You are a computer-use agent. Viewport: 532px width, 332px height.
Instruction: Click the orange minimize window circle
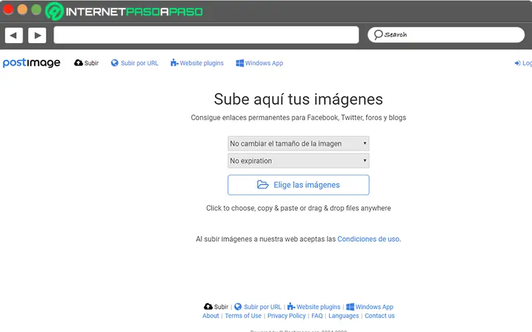[x=23, y=9]
